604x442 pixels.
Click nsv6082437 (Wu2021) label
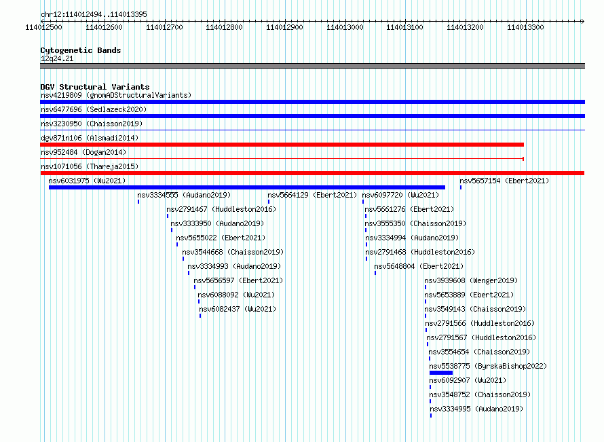pyautogui.click(x=238, y=309)
